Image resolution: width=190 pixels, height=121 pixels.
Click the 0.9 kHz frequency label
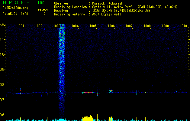point(2,70)
